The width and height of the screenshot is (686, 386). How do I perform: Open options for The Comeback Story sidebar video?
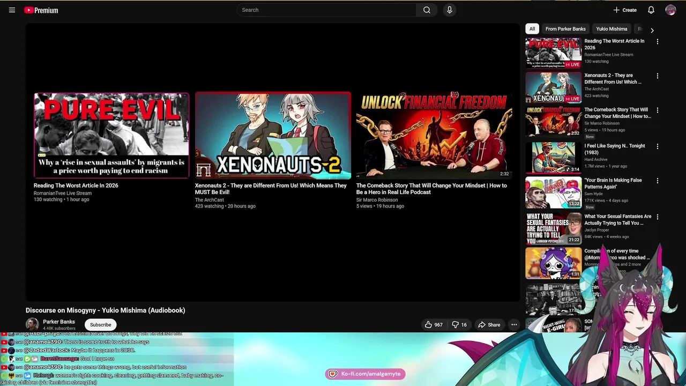coord(658,110)
